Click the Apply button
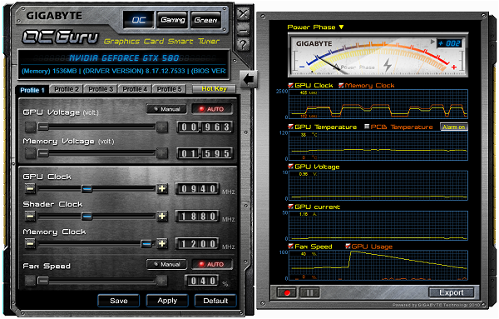Screen dimensions: 499x319 pyautogui.click(x=167, y=301)
